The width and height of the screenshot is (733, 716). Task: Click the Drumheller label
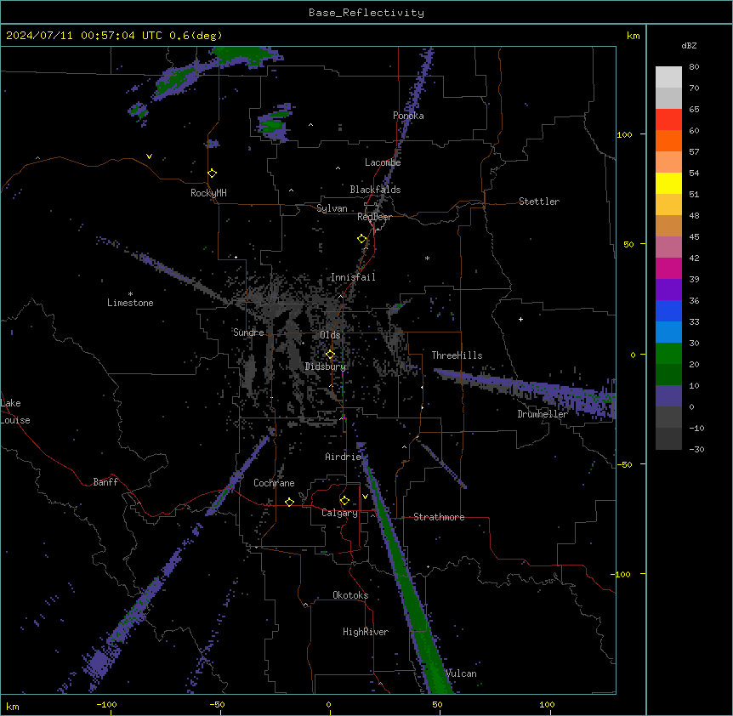coord(543,414)
